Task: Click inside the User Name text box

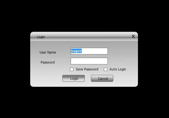Action: point(89,51)
